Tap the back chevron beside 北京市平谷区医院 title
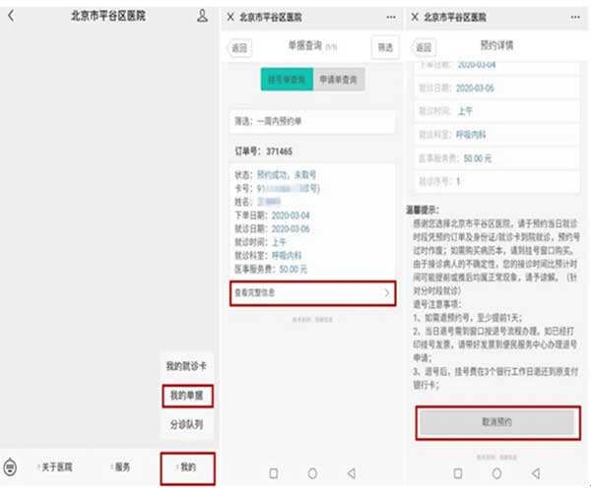Image resolution: width=591 pixels, height=492 pixels. pyautogui.click(x=11, y=17)
